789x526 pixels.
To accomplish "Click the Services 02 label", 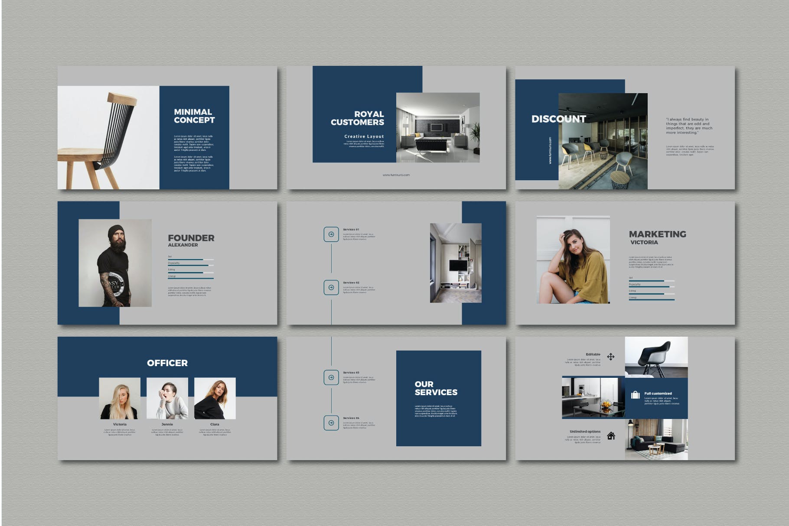I will coord(351,282).
